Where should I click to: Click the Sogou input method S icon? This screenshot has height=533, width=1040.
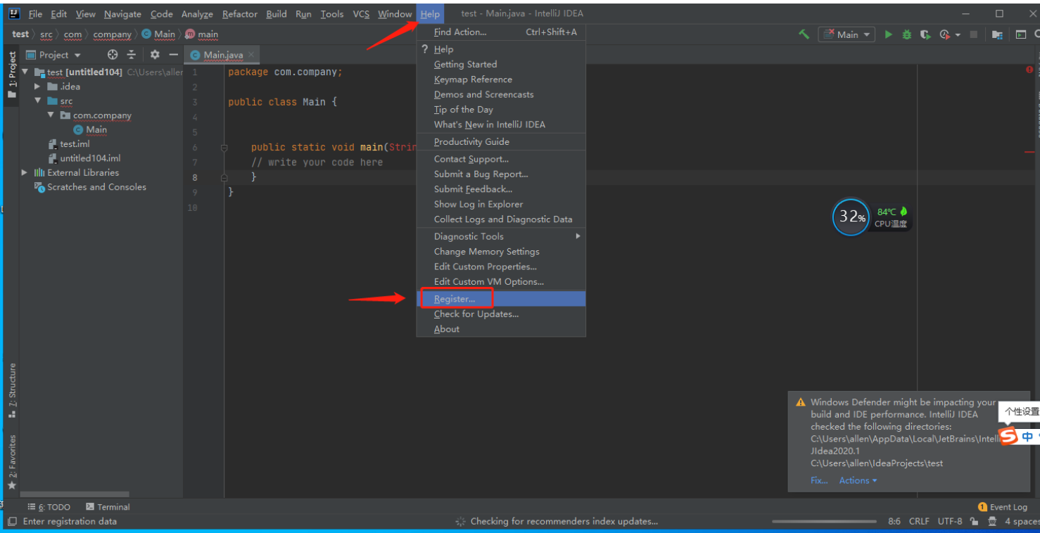click(x=1009, y=436)
